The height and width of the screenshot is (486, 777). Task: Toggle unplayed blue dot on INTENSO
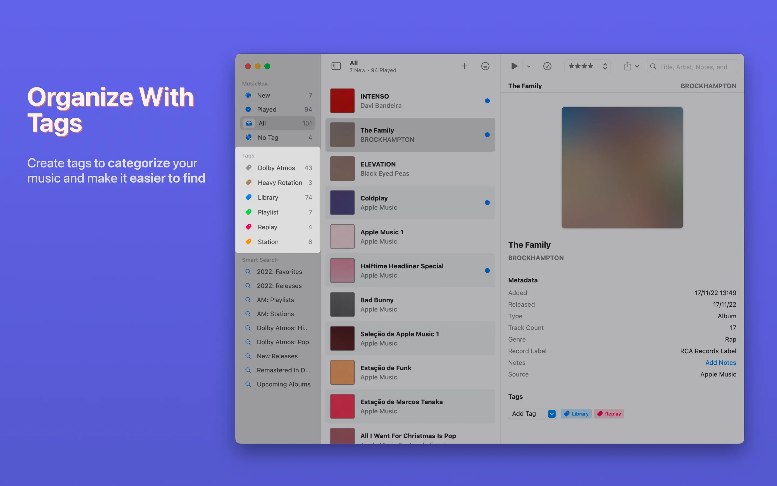coord(487,101)
